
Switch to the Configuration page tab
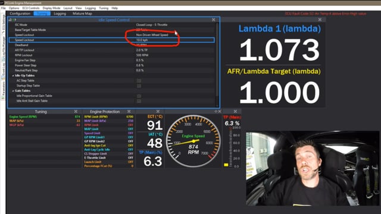pos(20,14)
